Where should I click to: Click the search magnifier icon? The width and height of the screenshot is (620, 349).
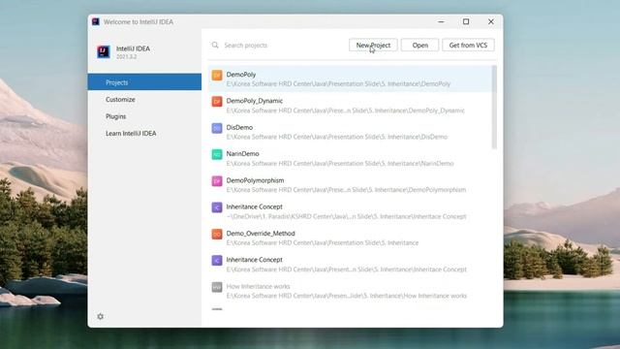pos(215,46)
